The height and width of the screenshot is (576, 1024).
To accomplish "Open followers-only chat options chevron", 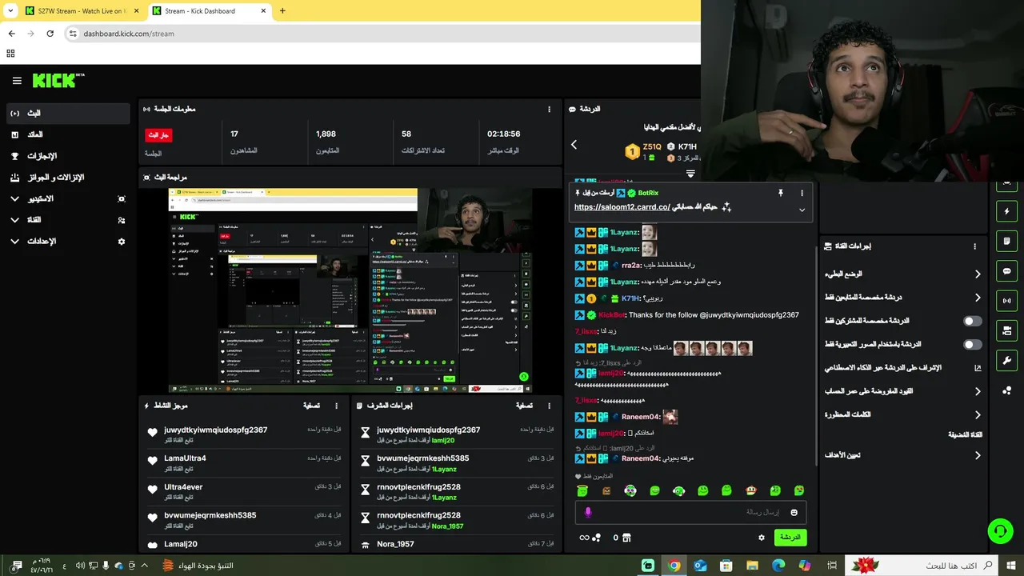I will (977, 298).
